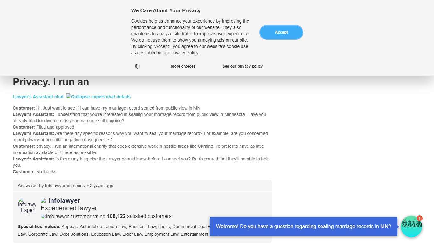Screen dimensions: 434x244
Task: Click the Infolawyer customer rating image
Action: tap(73, 216)
